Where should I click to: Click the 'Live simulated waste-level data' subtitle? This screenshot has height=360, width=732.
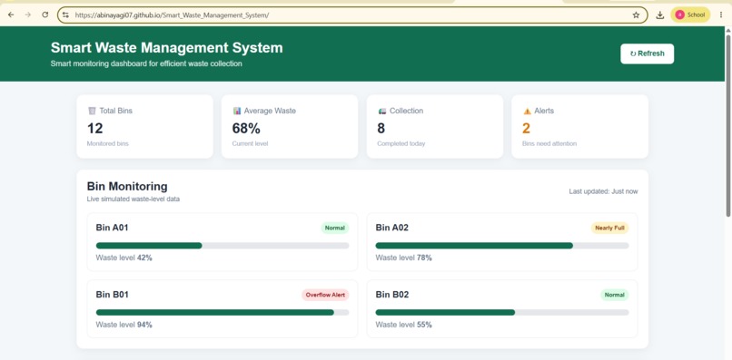[133, 199]
